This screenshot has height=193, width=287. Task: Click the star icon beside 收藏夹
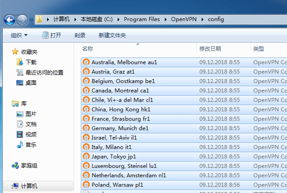click(15, 52)
